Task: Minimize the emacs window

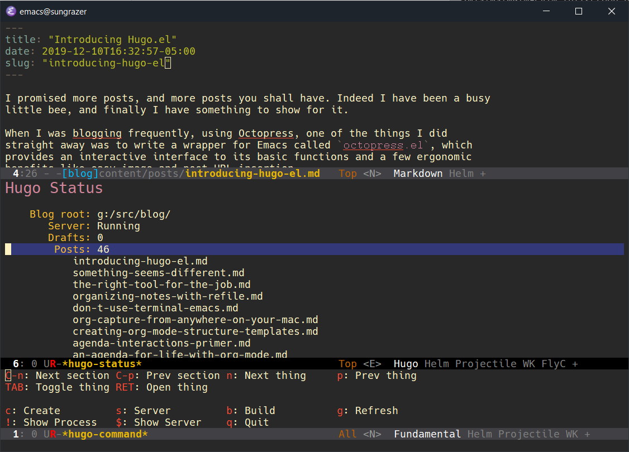Action: pyautogui.click(x=546, y=11)
